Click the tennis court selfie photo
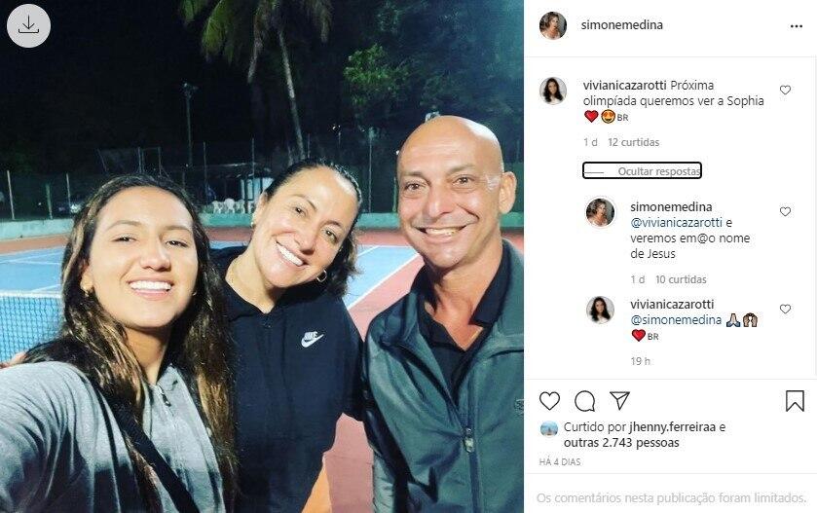817x513 pixels. coord(262,256)
